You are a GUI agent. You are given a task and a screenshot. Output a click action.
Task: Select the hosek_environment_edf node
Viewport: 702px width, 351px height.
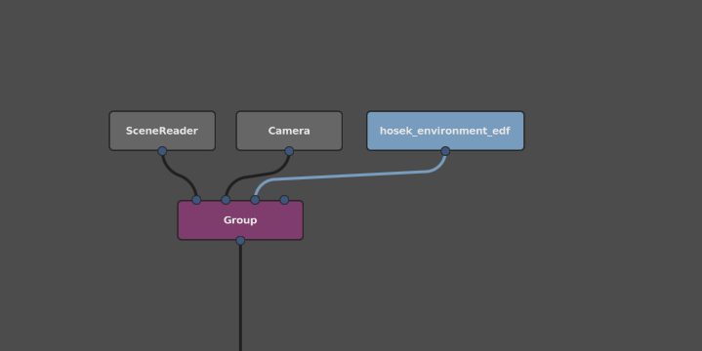point(445,131)
